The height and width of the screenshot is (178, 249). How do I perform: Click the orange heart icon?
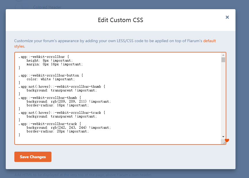227,140
